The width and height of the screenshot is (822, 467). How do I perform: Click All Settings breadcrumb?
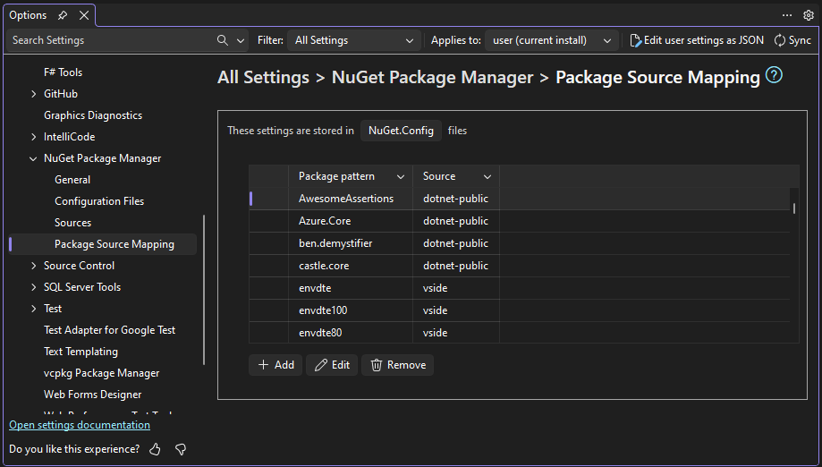click(263, 78)
